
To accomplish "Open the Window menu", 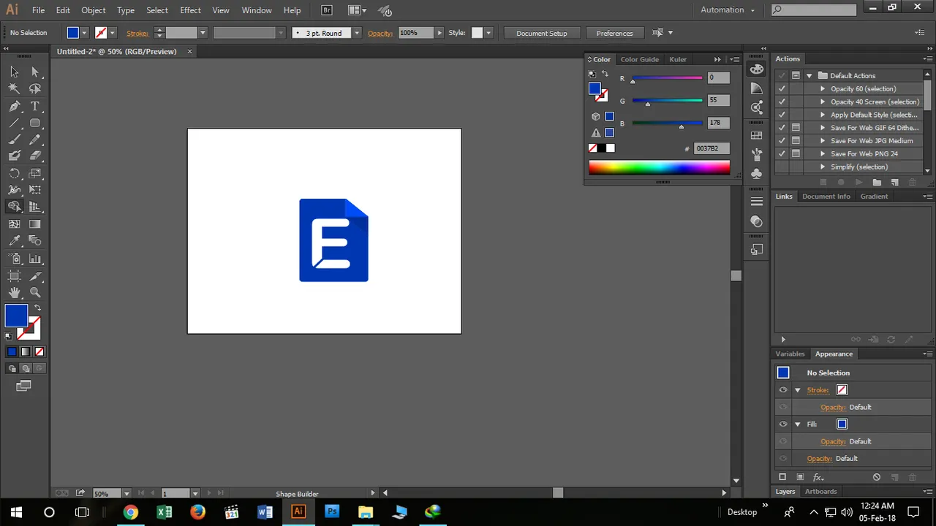I will point(257,10).
